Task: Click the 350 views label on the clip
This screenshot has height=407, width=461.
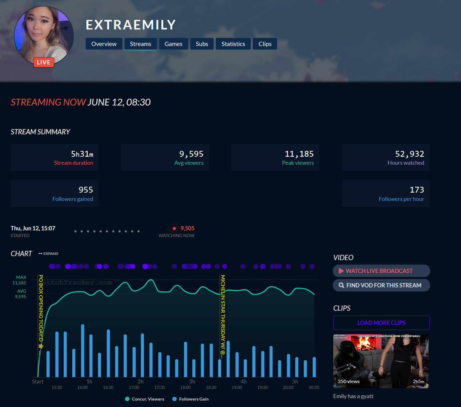Action: pos(349,382)
